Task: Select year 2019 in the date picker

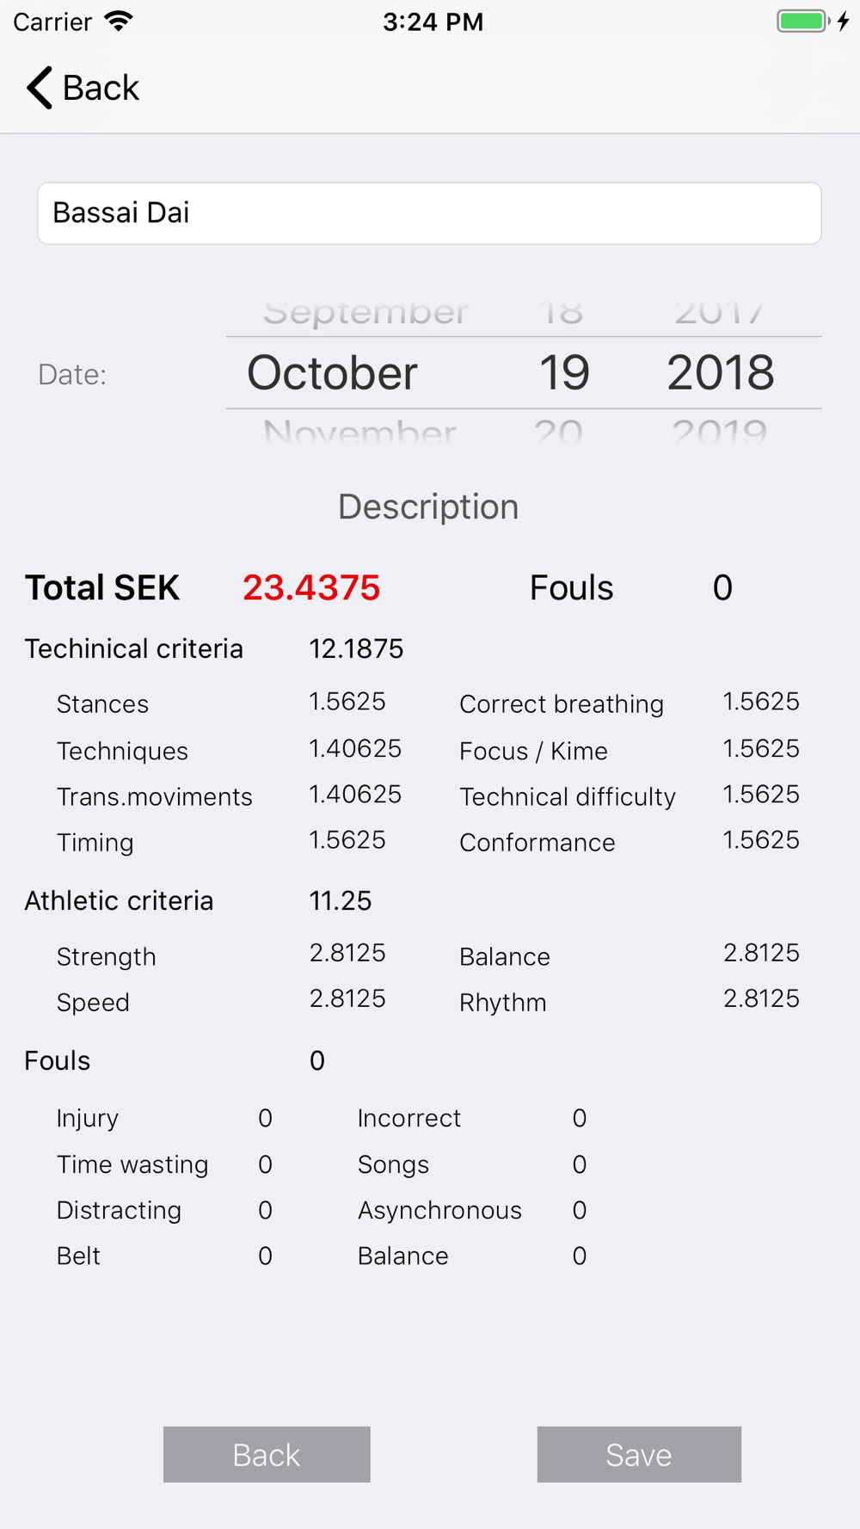Action: [x=720, y=432]
